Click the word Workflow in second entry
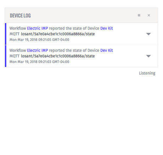Viewport: 163px width, 155px height. click(x=18, y=50)
